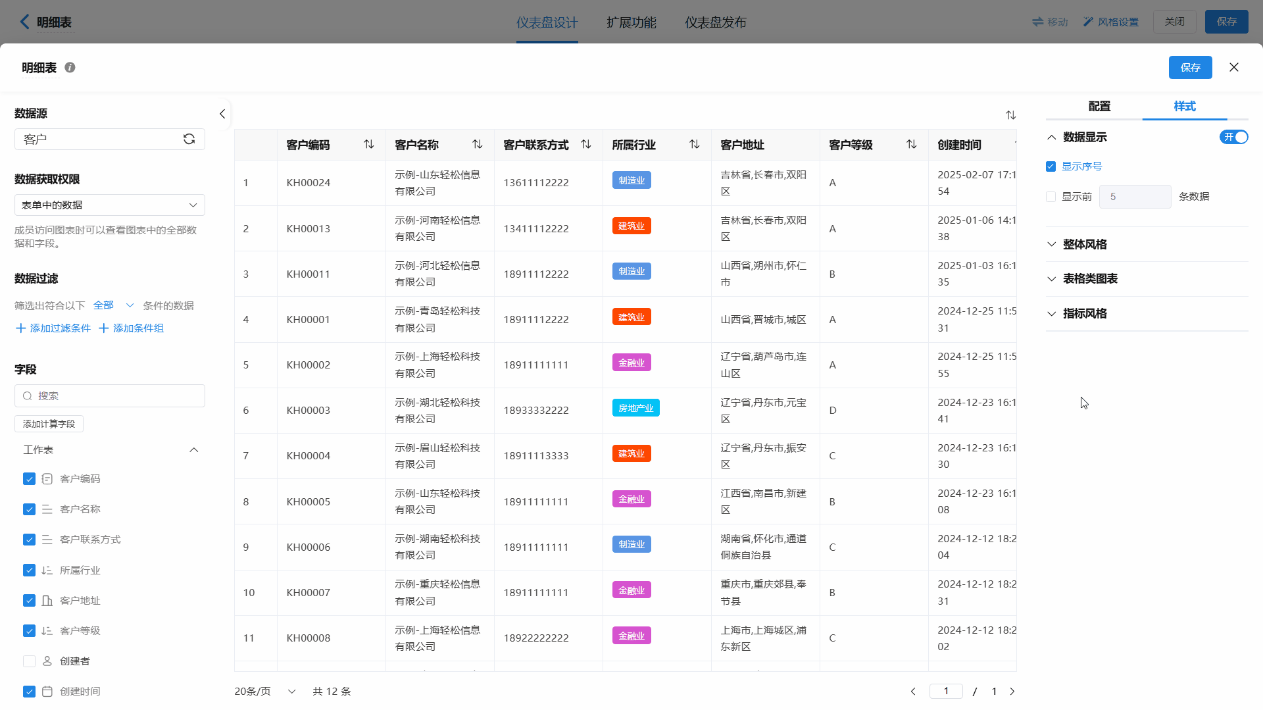Viewport: 1263px width, 710px height.
Task: Switch to the 配置 tab
Action: click(1099, 106)
